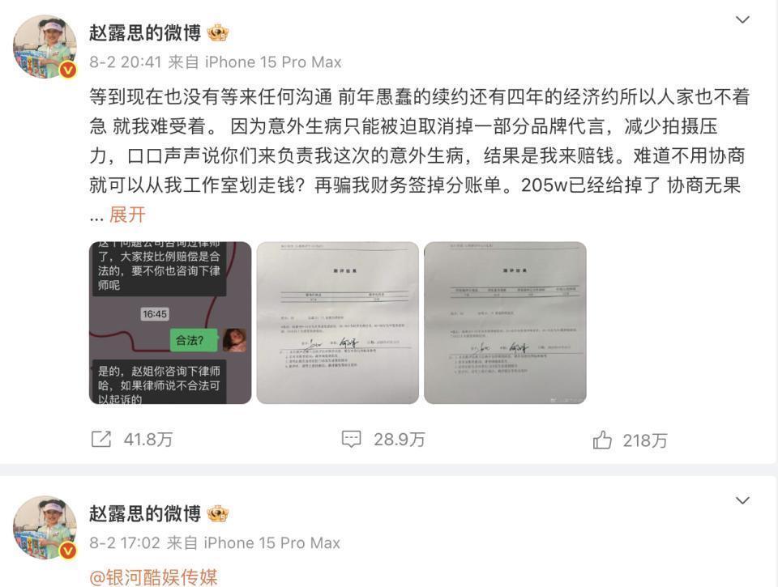Image resolution: width=778 pixels, height=587 pixels.
Task: Open the @银河酷娱传媒 mention link
Action: click(154, 577)
